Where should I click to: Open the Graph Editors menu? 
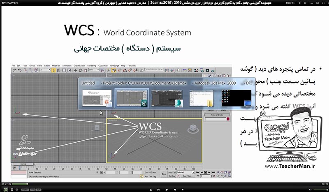tap(79, 66)
